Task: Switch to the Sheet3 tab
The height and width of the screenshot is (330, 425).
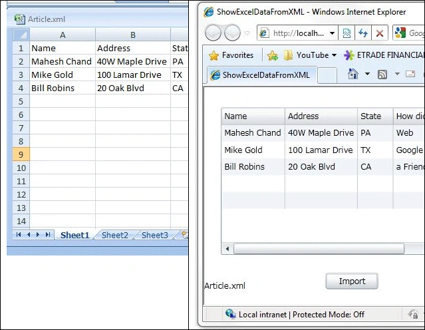Action: tap(155, 235)
